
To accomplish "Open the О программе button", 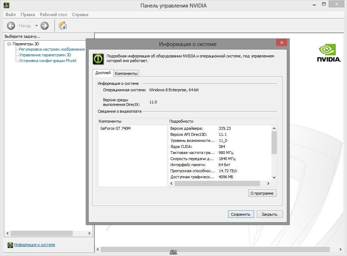I will click(262, 193).
